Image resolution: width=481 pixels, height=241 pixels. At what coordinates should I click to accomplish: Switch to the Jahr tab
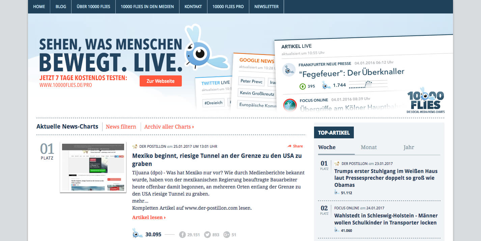tap(408, 147)
